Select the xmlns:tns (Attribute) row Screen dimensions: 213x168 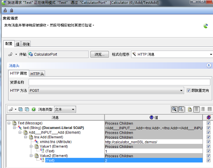56,142
